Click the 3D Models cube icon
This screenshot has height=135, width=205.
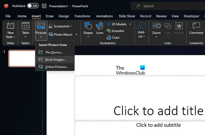click(x=109, y=24)
